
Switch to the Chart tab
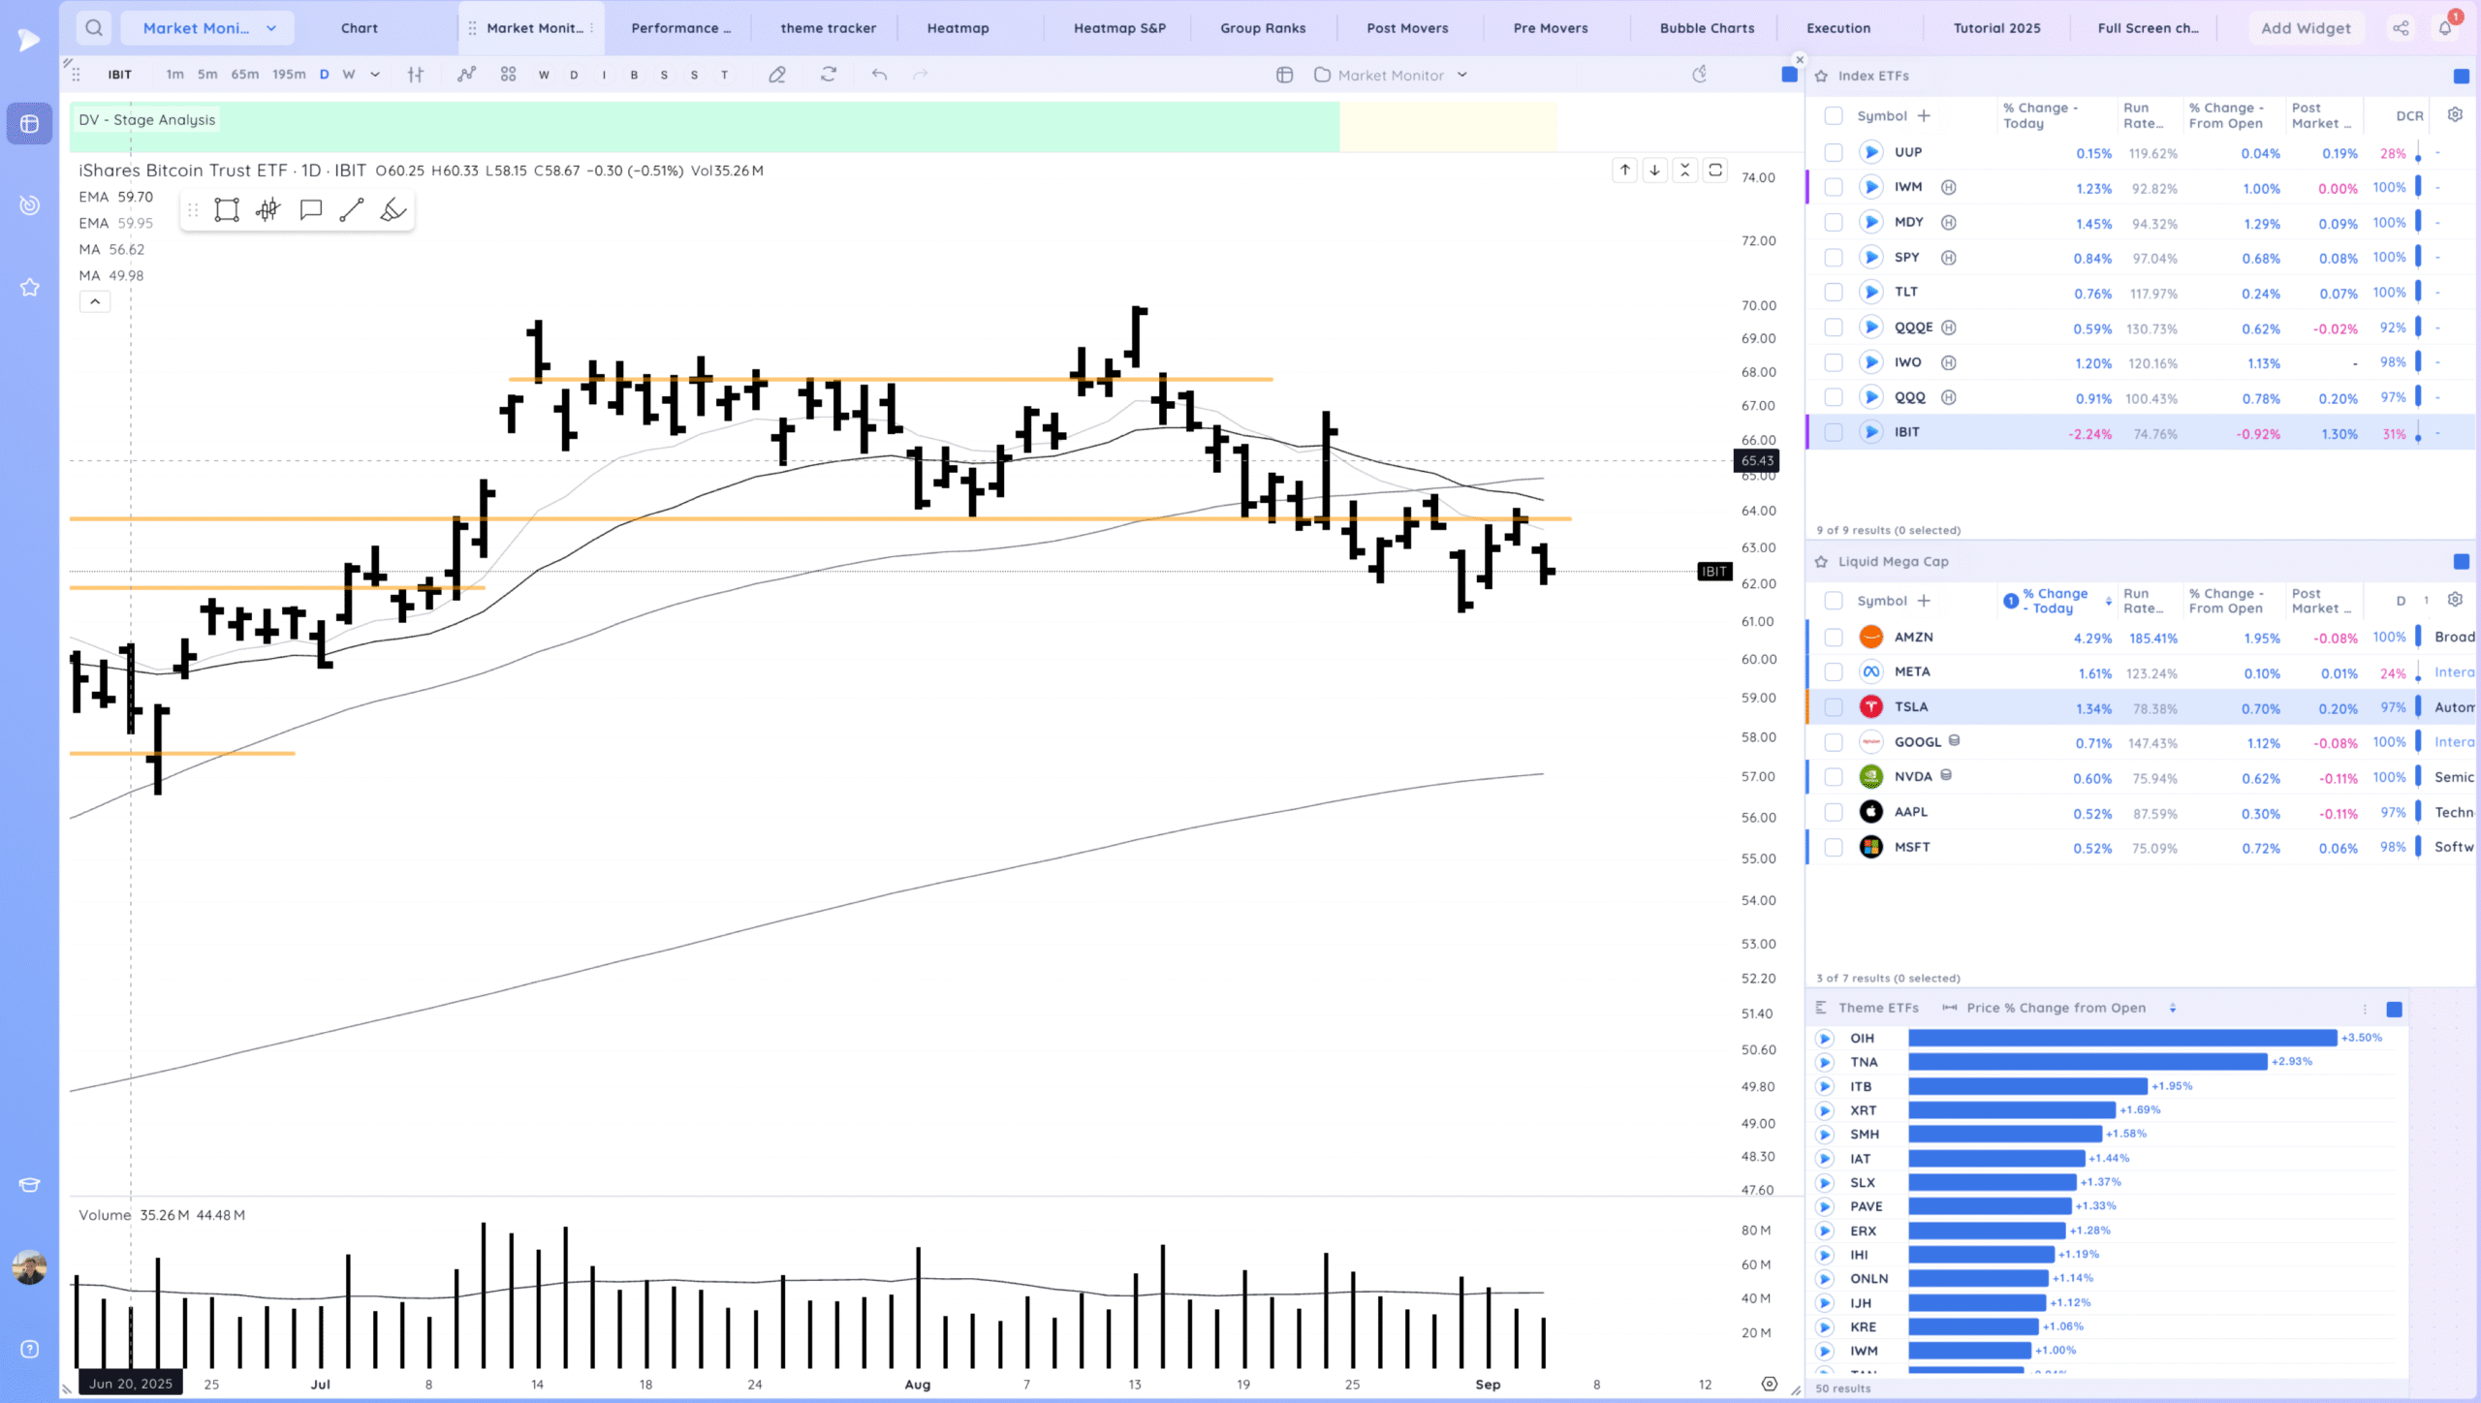click(x=359, y=28)
